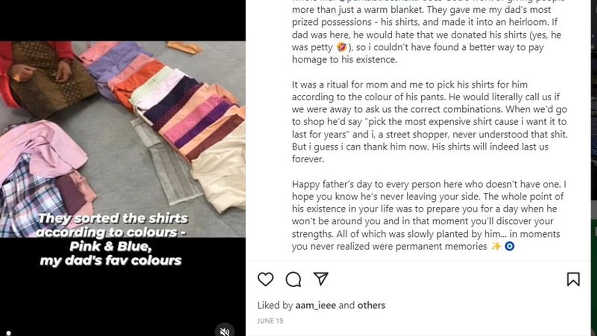Open comments with the speech bubble icon

tap(293, 279)
